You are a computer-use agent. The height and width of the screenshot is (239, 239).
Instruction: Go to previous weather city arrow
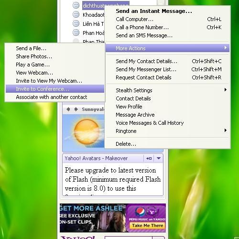(x=68, y=109)
